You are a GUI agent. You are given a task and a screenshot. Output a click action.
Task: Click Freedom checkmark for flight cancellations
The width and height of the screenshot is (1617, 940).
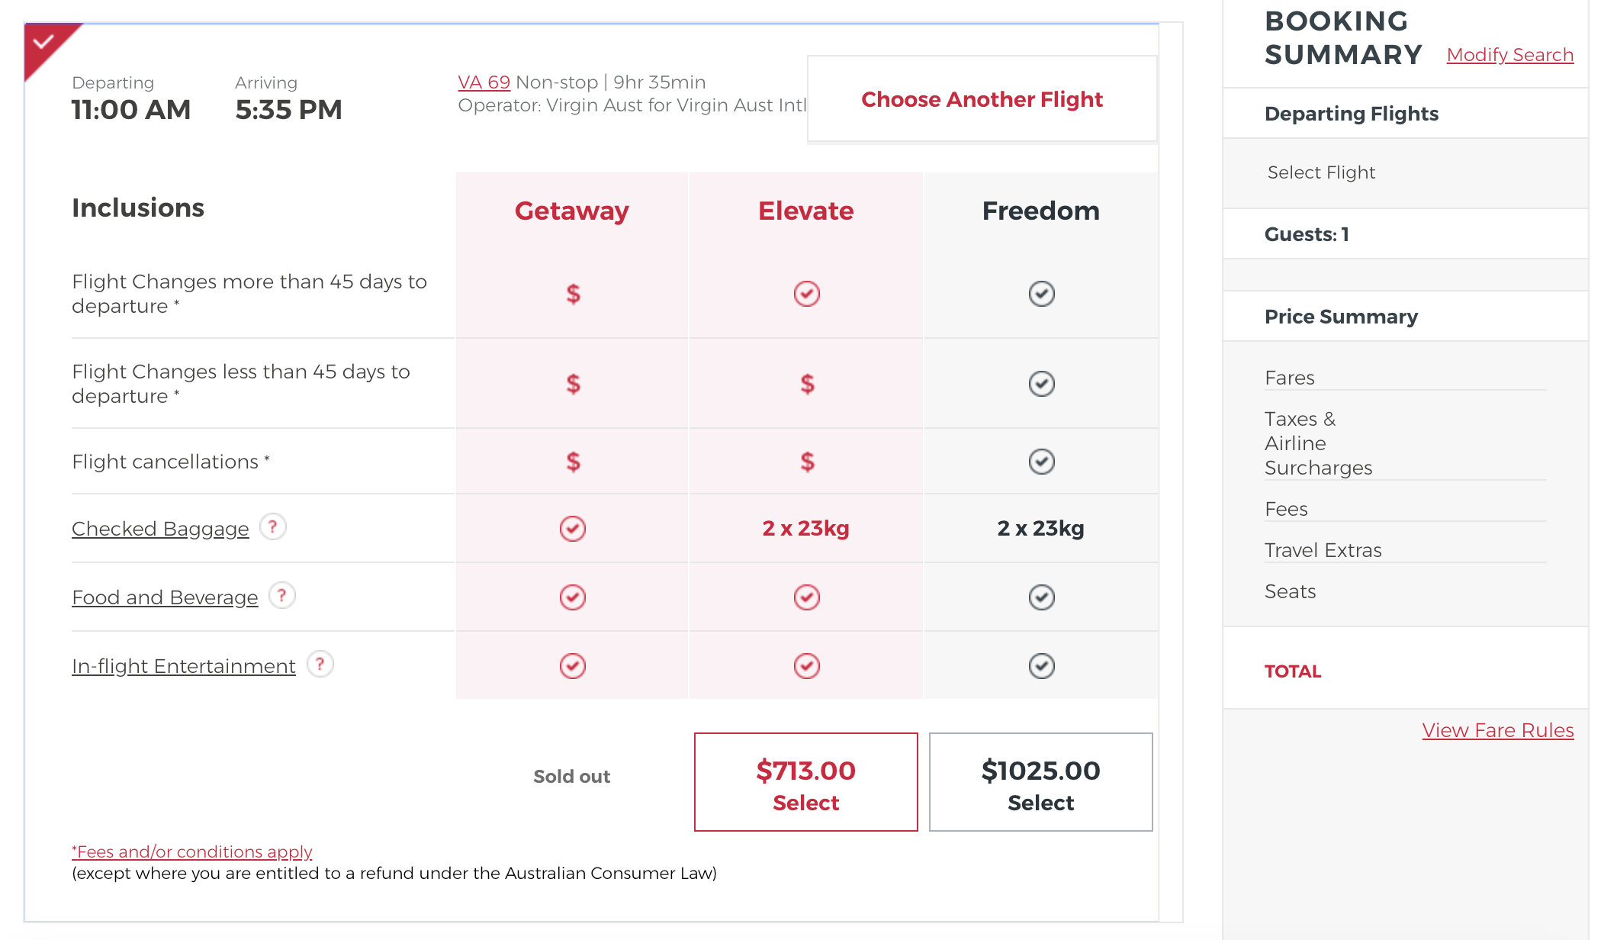1041,462
